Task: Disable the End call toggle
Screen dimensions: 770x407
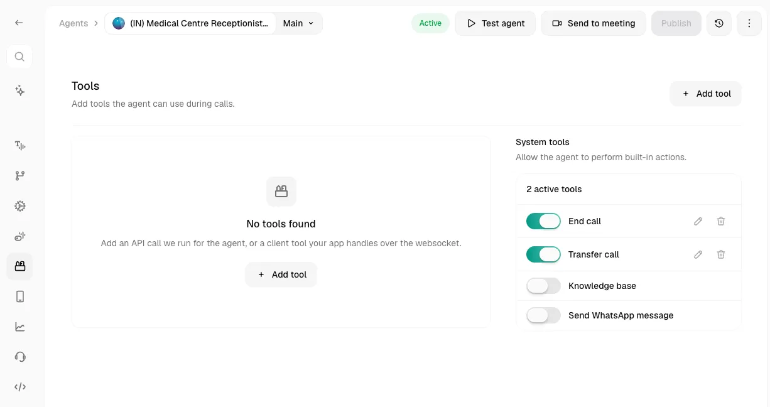Action: (543, 221)
